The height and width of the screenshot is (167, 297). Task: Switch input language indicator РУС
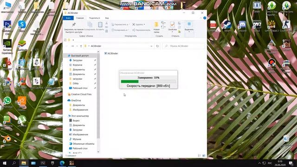pos(270,163)
